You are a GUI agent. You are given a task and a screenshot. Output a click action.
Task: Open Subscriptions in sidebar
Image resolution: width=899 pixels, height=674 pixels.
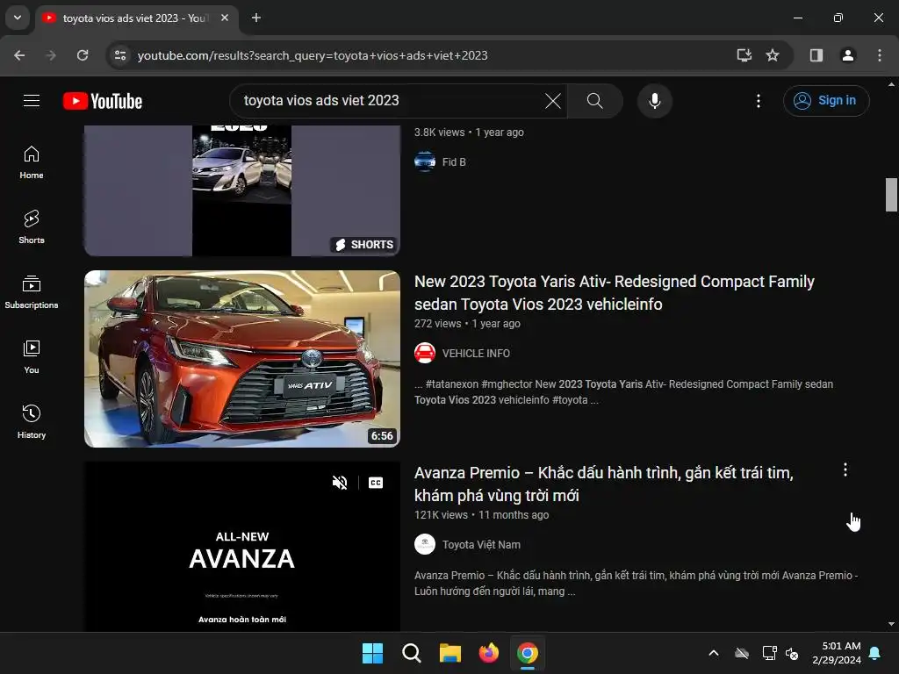point(32,292)
